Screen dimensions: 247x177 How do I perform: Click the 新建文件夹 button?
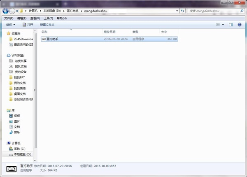point(47,25)
